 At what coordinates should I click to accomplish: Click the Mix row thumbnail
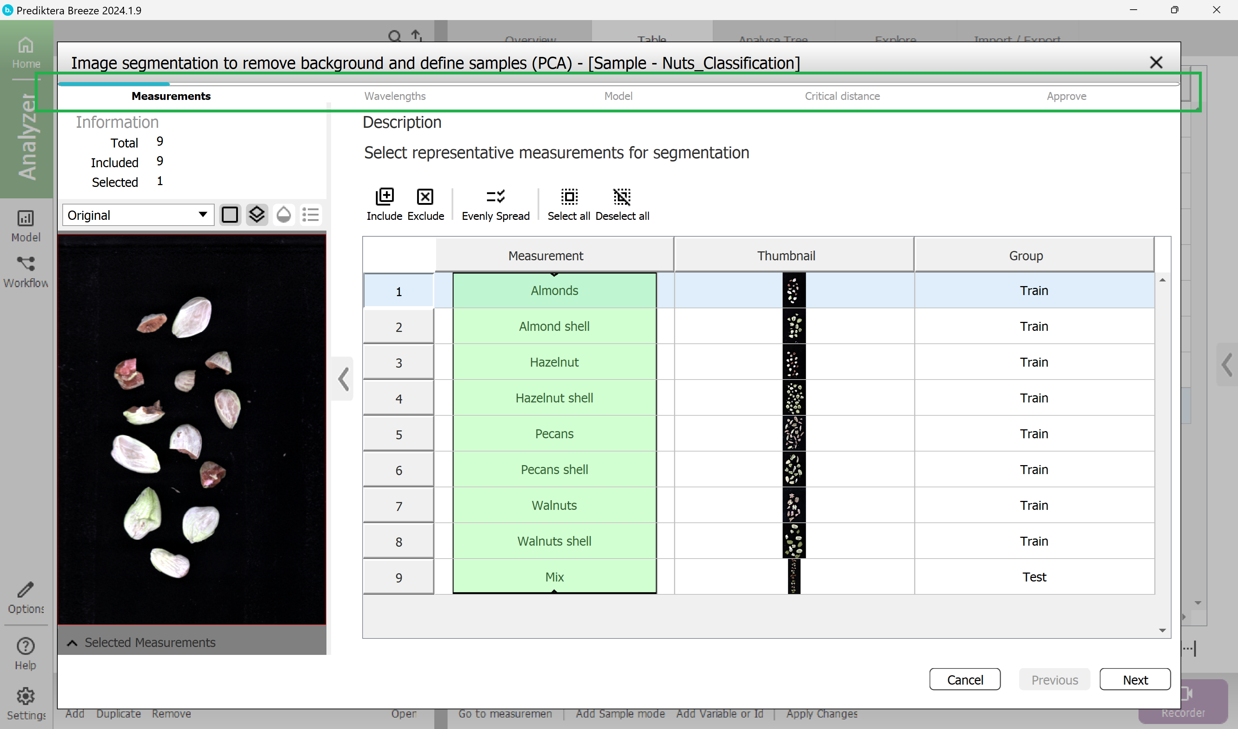pos(794,577)
